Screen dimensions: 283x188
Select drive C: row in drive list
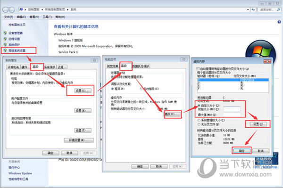pos(233,80)
